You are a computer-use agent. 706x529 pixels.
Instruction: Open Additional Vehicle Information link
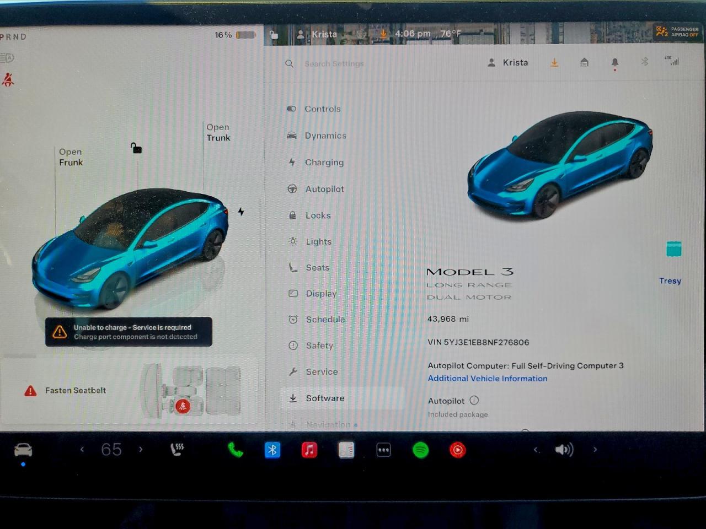(x=488, y=379)
